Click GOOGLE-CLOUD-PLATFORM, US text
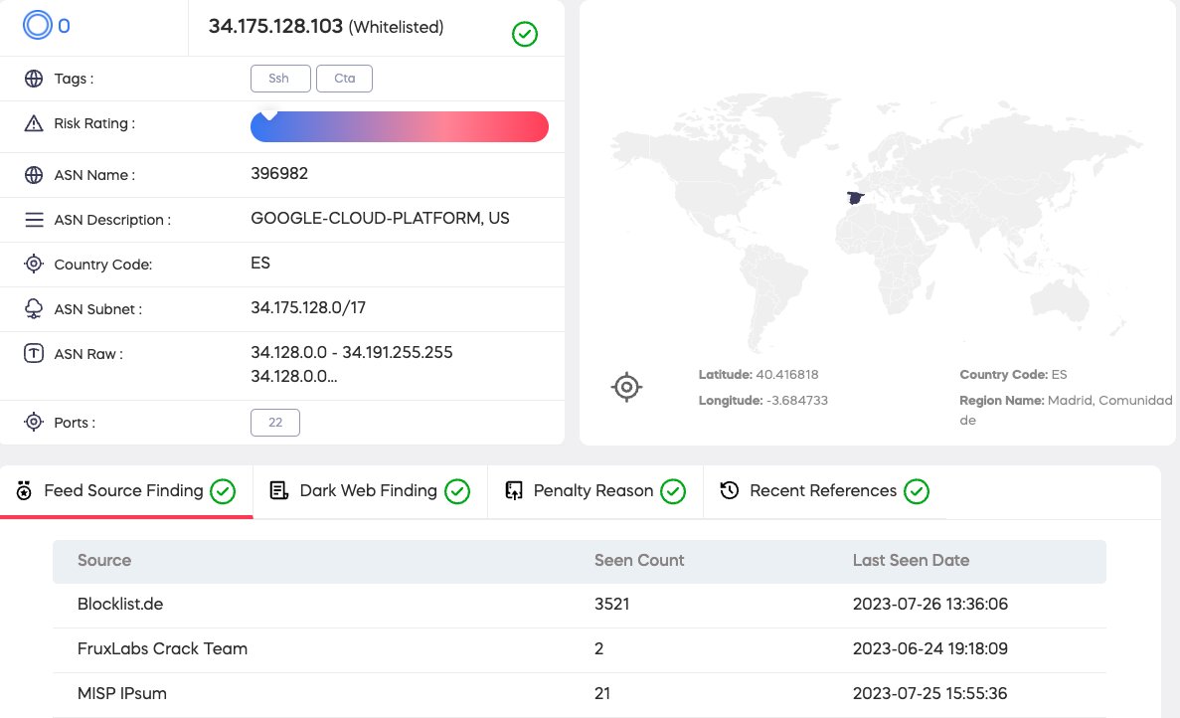Image resolution: width=1180 pixels, height=718 pixels. [380, 218]
